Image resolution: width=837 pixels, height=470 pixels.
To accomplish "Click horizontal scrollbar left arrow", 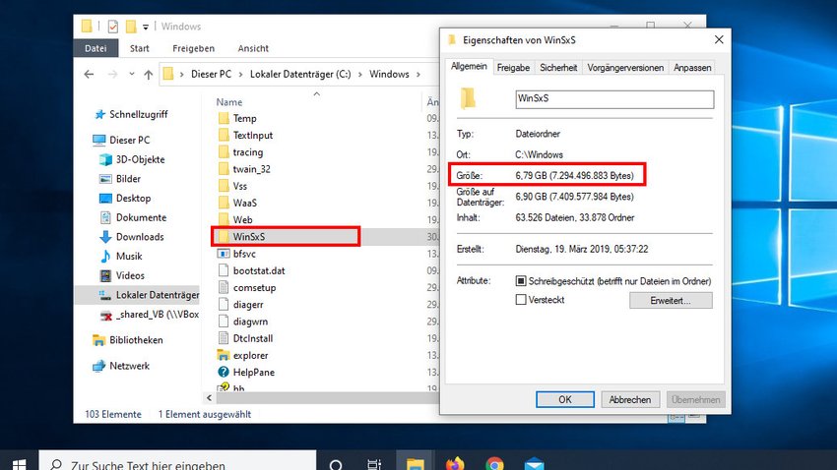I will pyautogui.click(x=209, y=397).
